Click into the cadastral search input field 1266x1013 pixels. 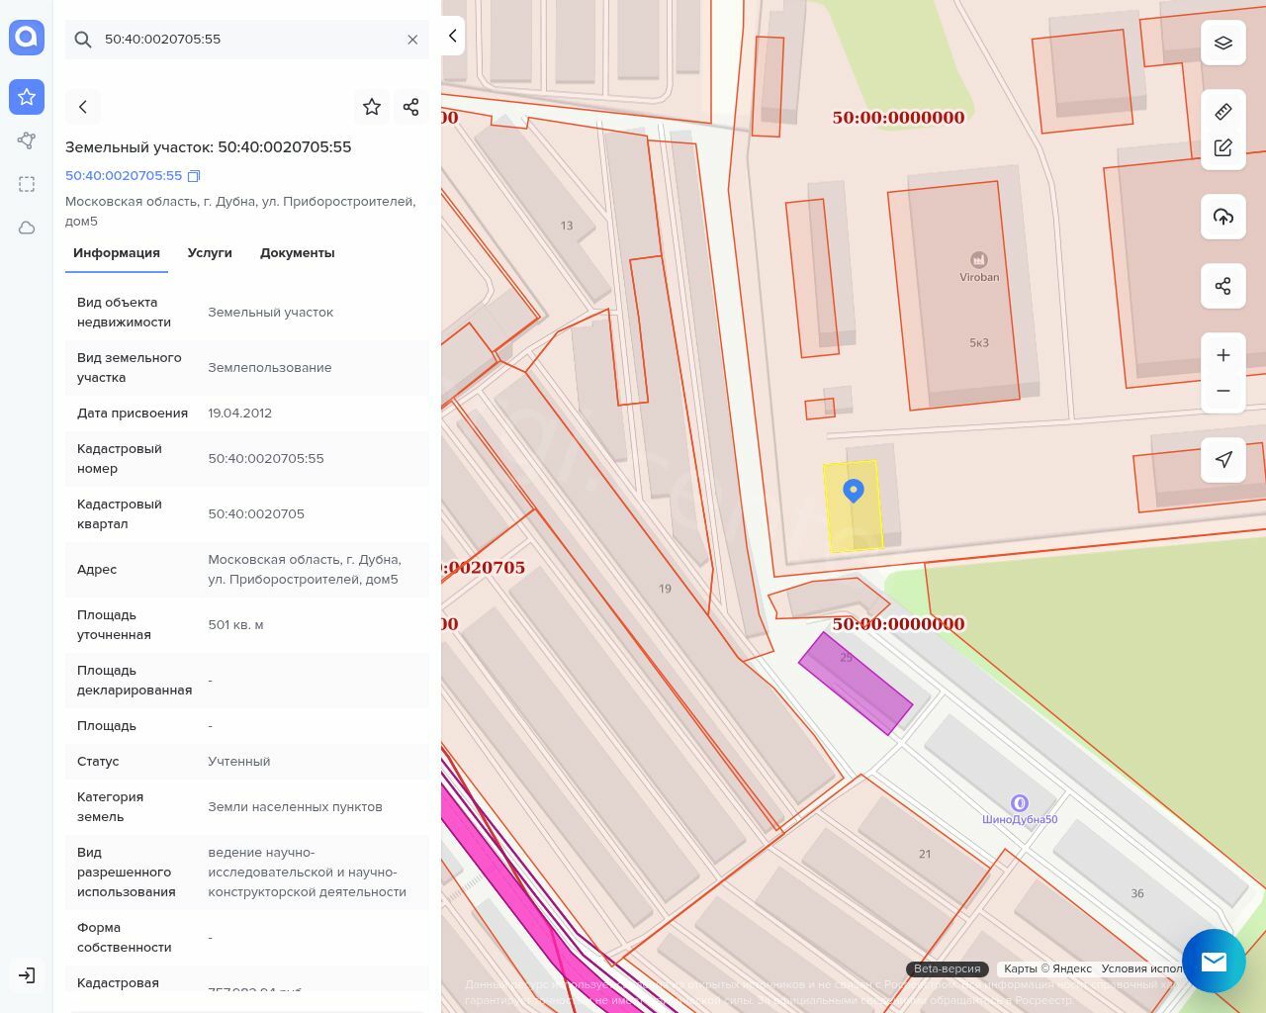(247, 40)
